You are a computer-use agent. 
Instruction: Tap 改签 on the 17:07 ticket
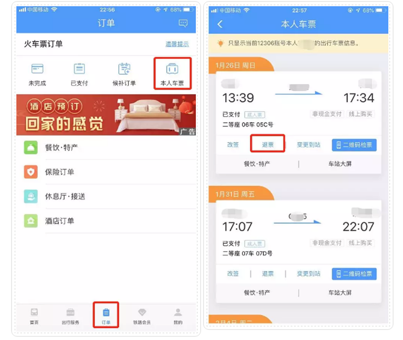click(233, 274)
